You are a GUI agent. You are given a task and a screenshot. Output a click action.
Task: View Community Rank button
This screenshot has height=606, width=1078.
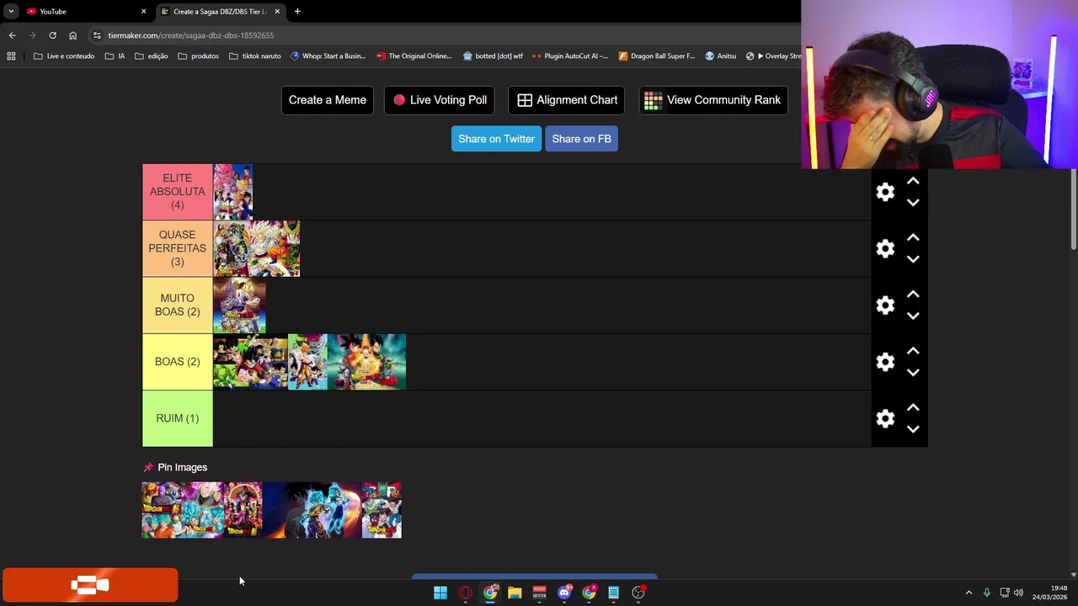[712, 100]
